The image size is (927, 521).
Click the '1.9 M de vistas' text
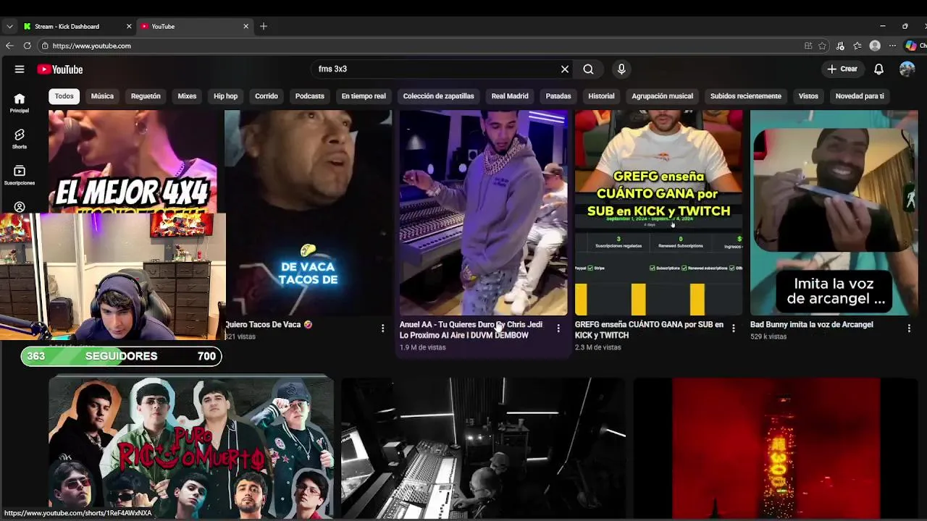422,347
